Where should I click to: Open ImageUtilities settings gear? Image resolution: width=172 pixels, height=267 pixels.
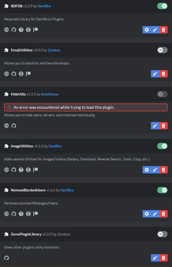coord(147,170)
